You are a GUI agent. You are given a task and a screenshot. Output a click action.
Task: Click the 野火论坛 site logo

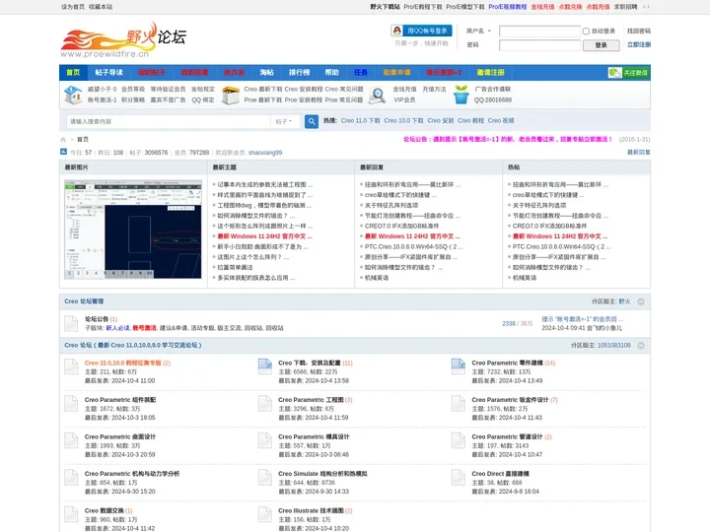coord(123,39)
